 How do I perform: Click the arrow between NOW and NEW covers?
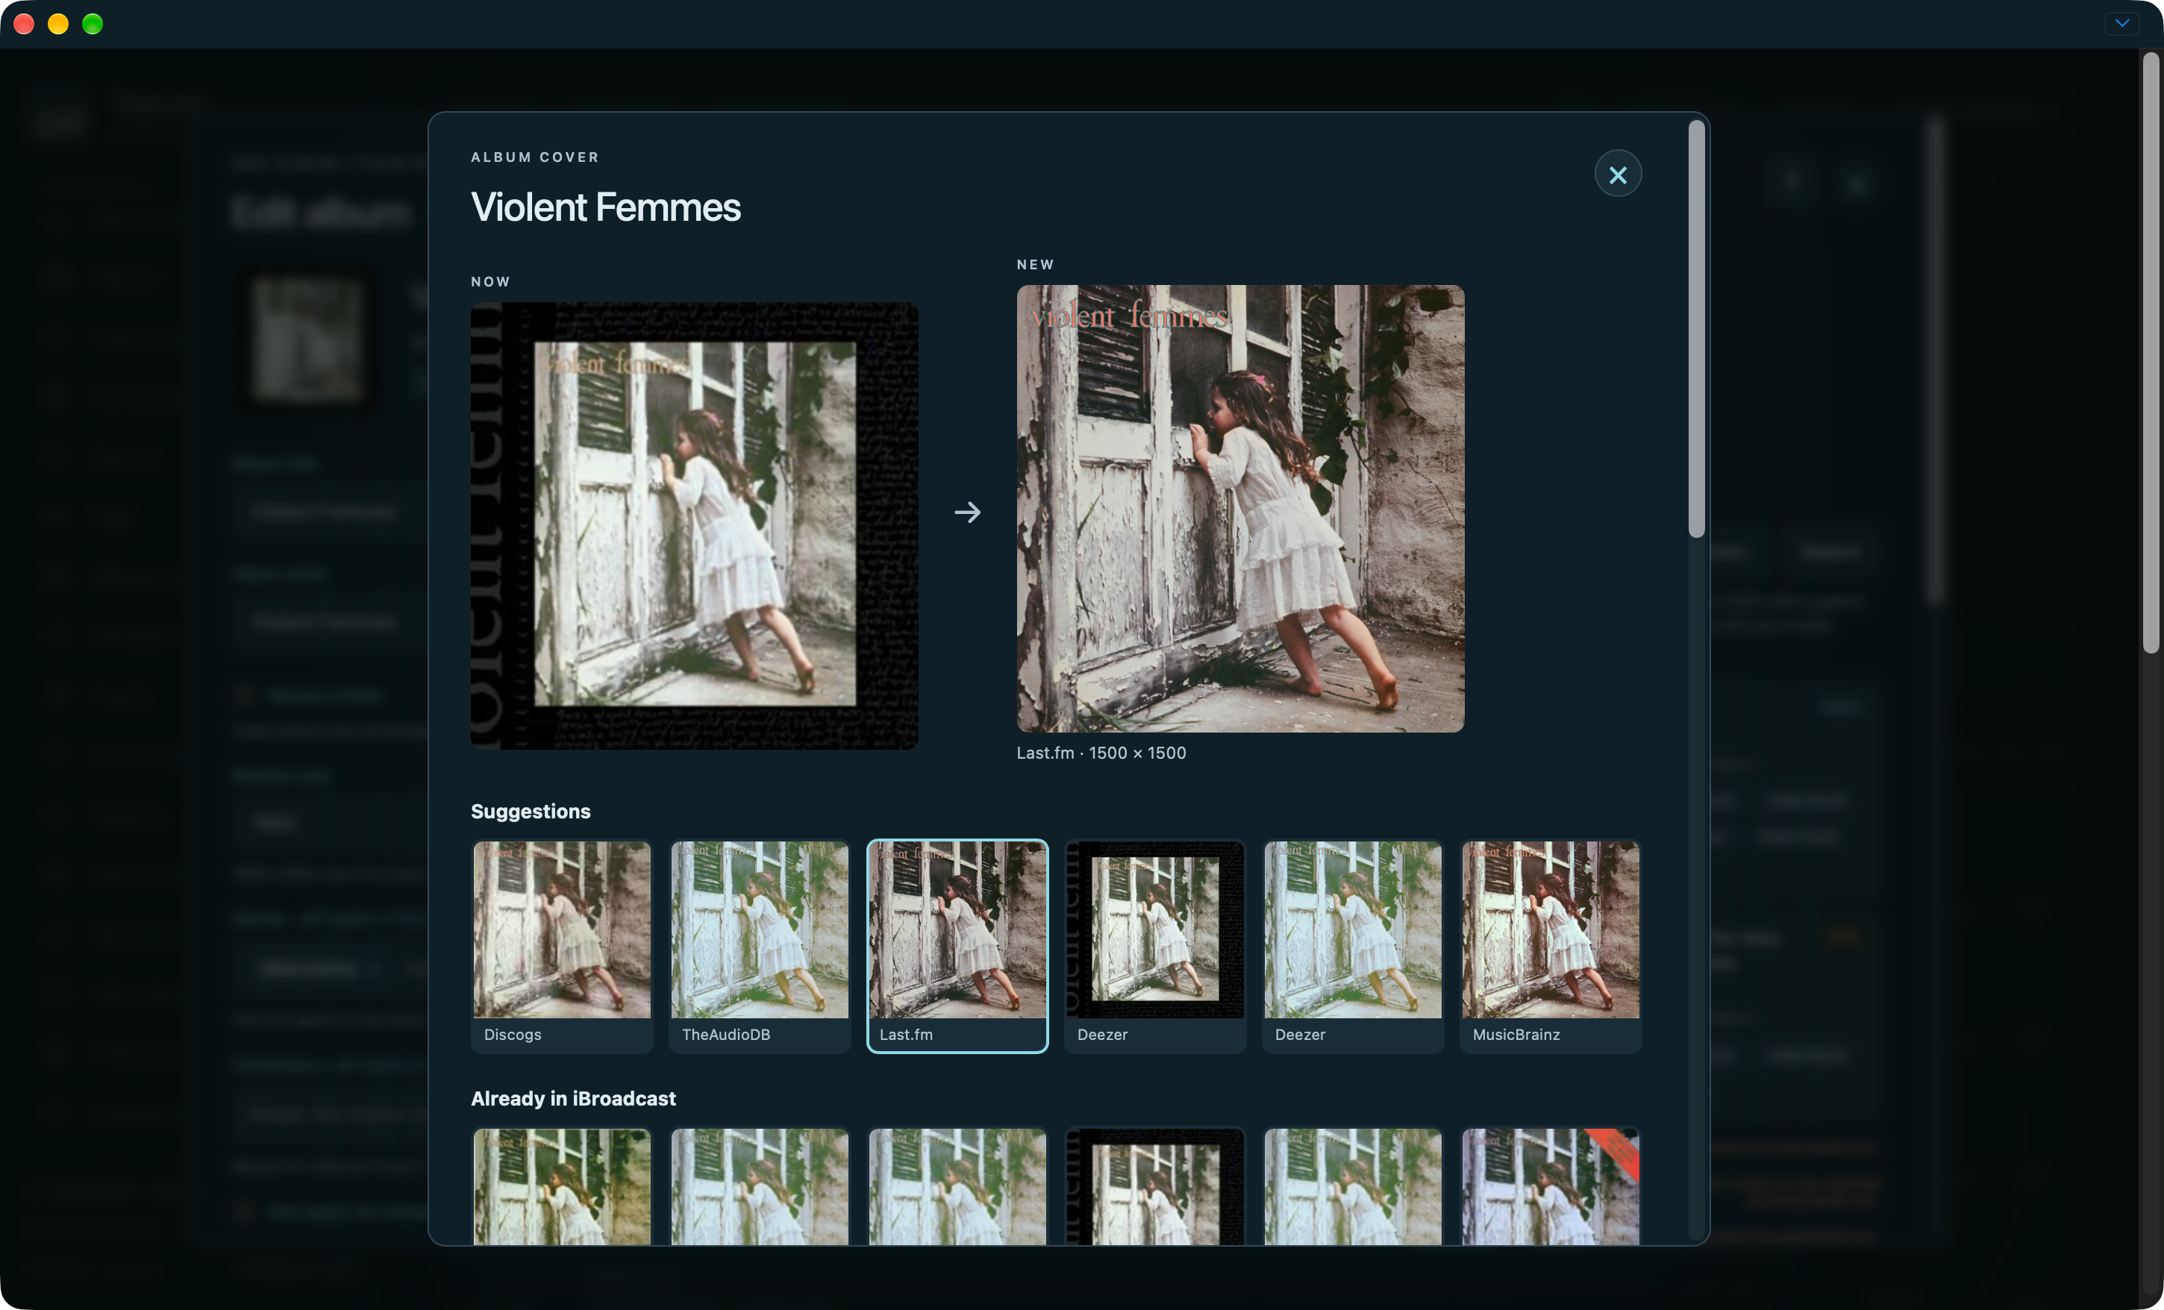(x=968, y=512)
